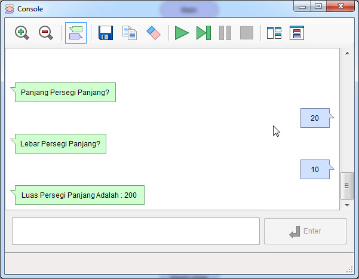Minimize the Console window
Image resolution: width=359 pixels, height=279 pixels.
tap(302, 7)
